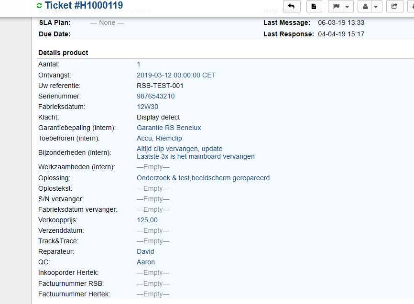Click the Oplossing field label
Viewport: 414px width, 304px height.
pos(54,178)
